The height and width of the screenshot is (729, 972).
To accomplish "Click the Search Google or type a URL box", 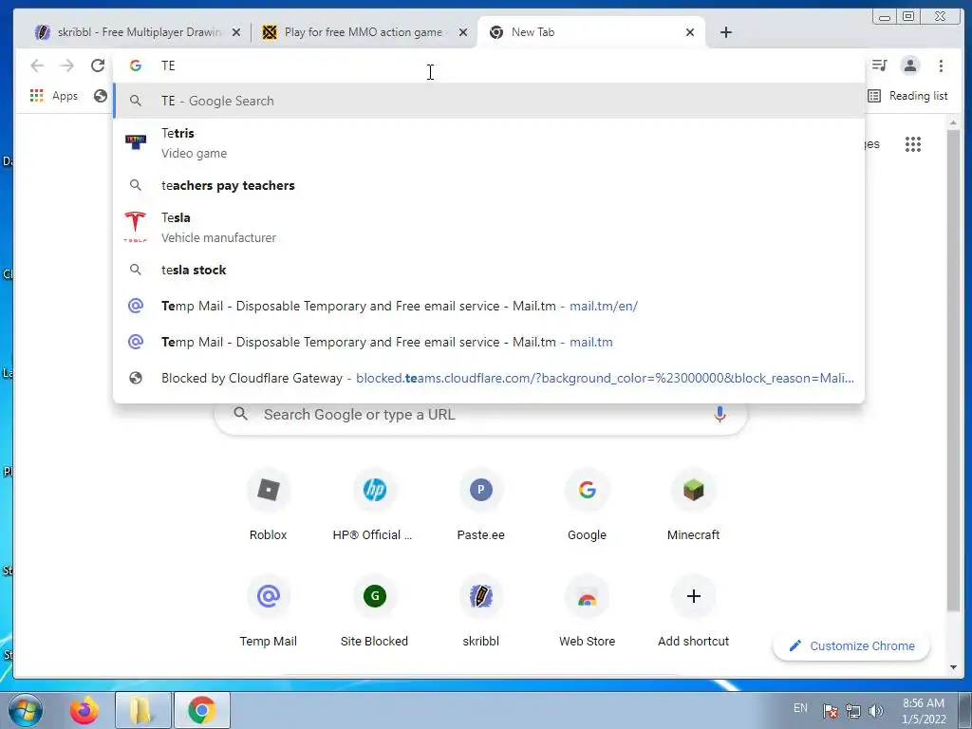I will tap(480, 414).
